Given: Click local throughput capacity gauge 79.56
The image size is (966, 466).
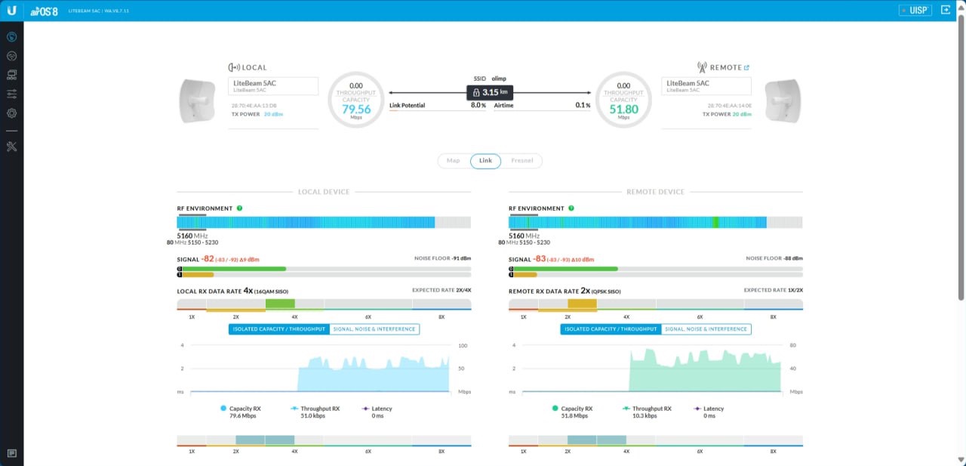Looking at the screenshot, I should point(356,100).
